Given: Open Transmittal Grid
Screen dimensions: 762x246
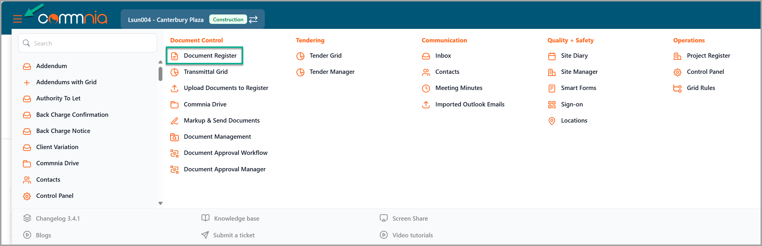Looking at the screenshot, I should 205,72.
